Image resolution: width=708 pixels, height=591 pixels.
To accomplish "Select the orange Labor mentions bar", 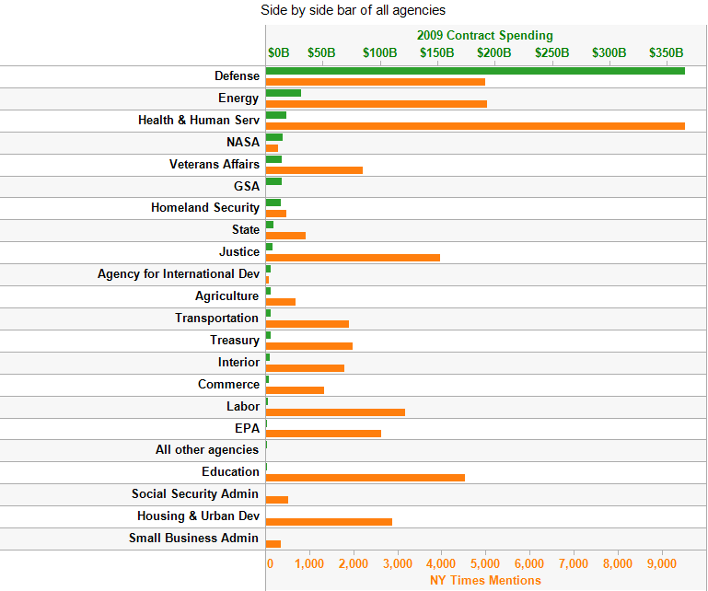I will pyautogui.click(x=335, y=412).
